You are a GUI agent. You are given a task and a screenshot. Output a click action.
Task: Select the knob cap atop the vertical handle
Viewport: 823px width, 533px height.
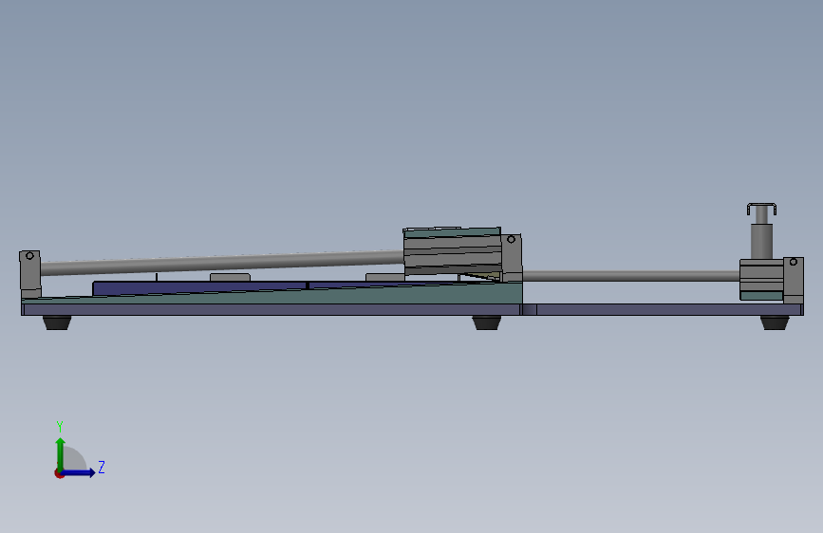pyautogui.click(x=761, y=210)
